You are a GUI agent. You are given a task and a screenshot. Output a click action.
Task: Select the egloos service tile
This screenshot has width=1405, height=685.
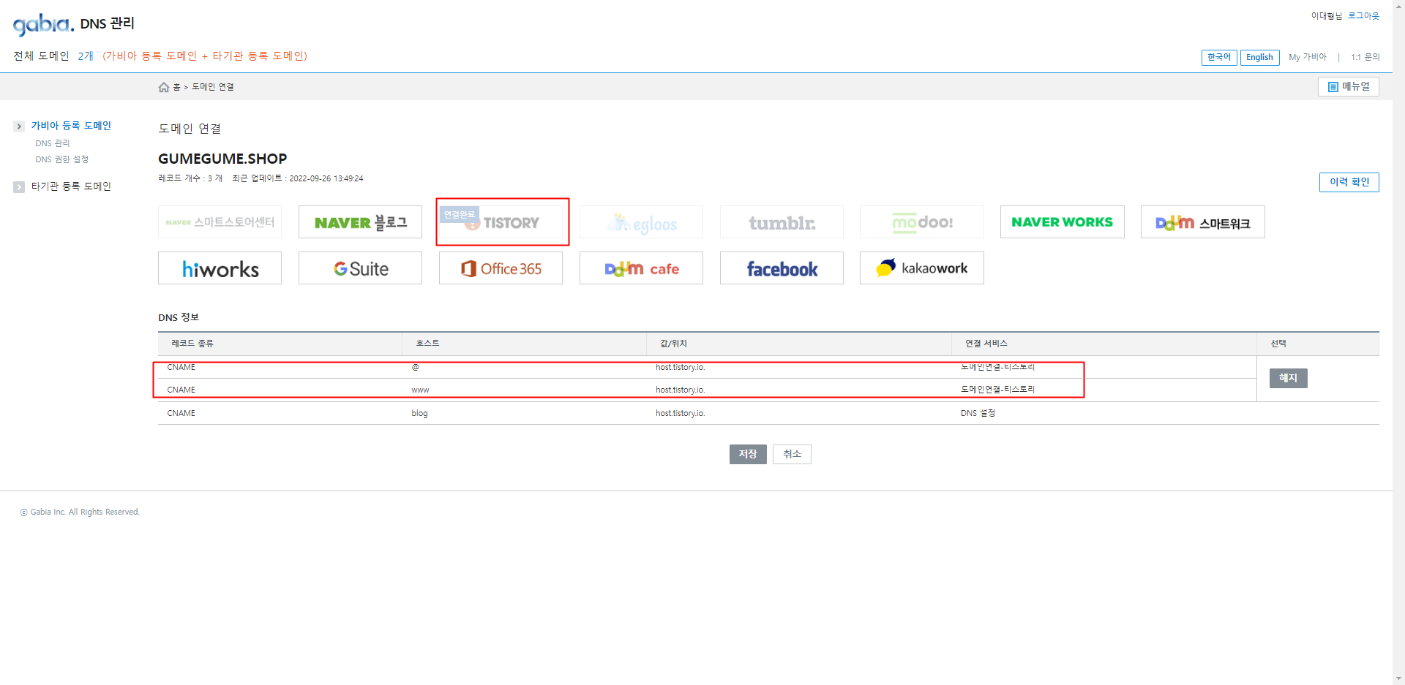point(641,222)
